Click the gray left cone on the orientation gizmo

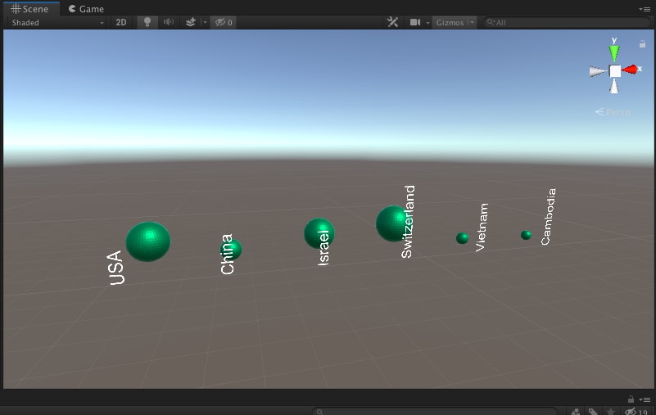[x=598, y=71]
